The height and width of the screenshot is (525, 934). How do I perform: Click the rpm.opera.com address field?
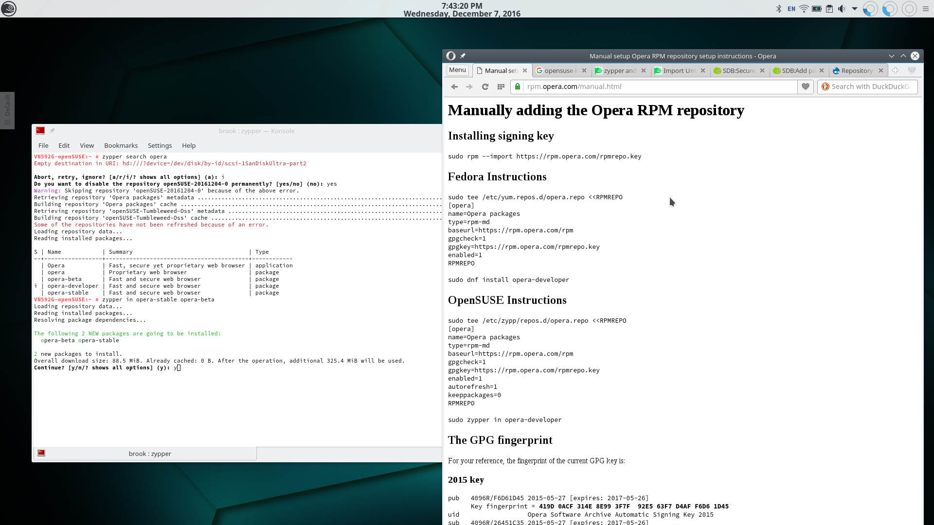tap(654, 87)
